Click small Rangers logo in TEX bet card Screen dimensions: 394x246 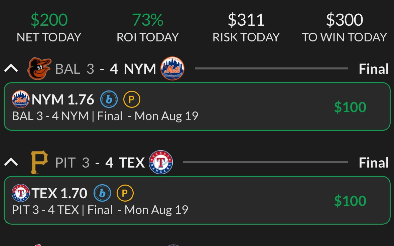pyautogui.click(x=21, y=193)
